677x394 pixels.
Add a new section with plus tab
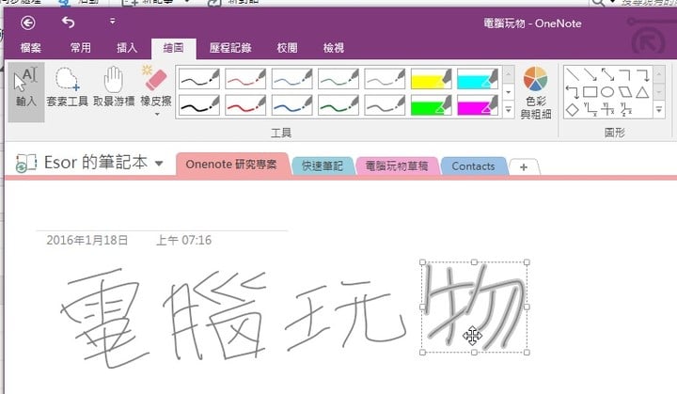click(524, 166)
